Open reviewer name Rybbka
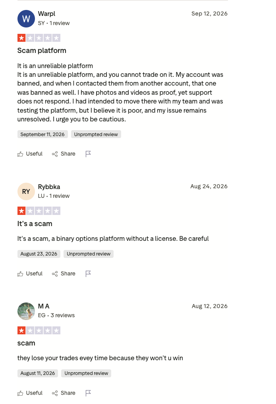Viewport: 276px width, 404px height. point(49,187)
